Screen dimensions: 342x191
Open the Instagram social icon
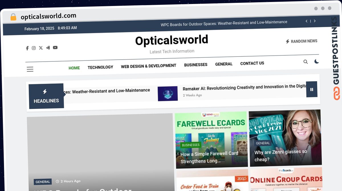click(x=34, y=48)
